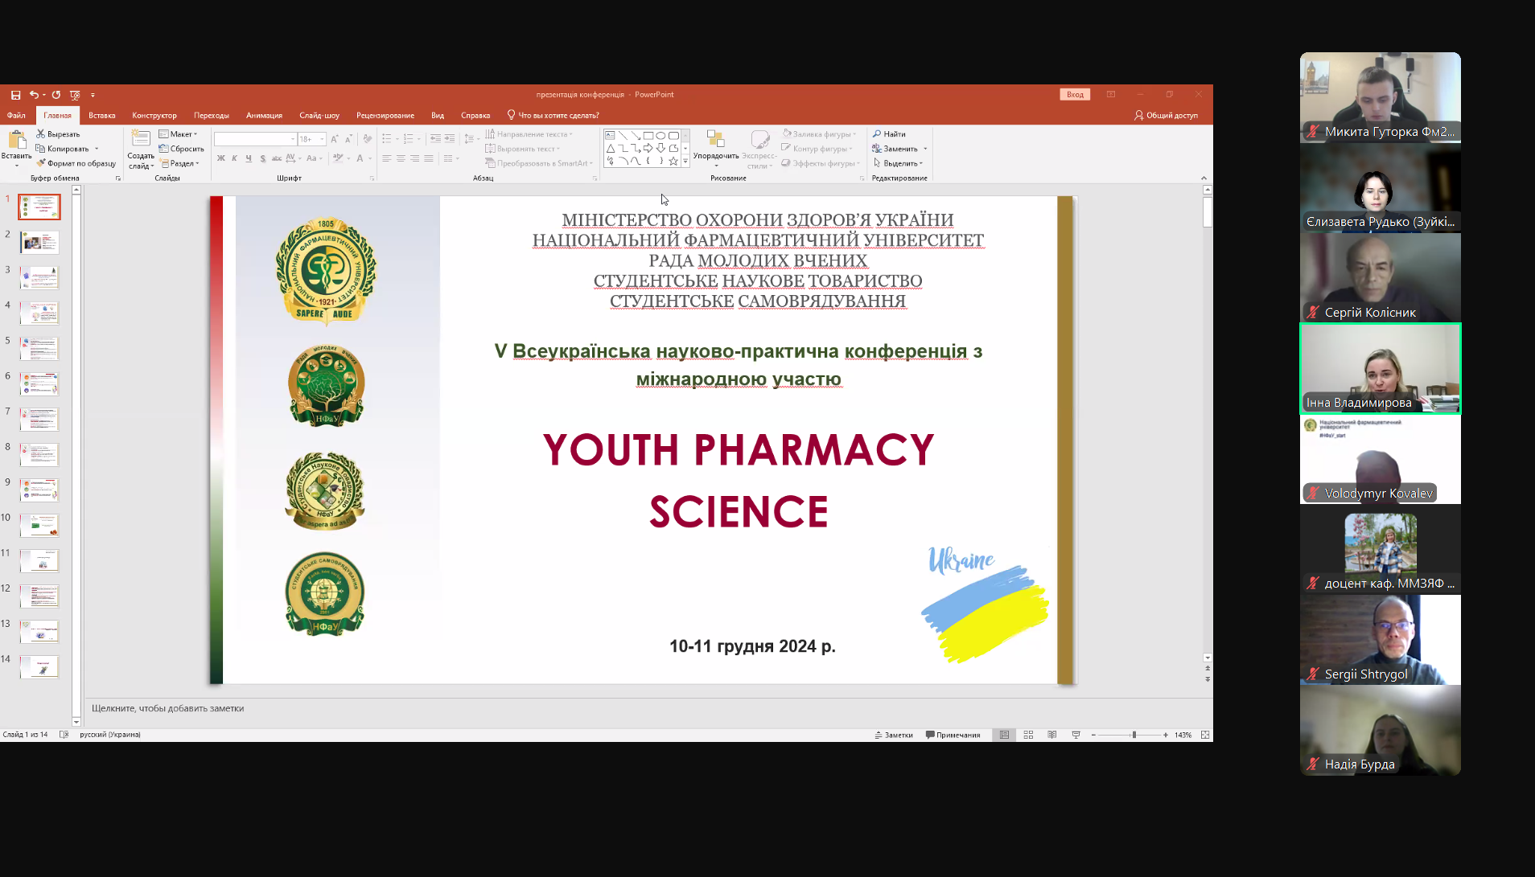Click the Общий доступ share button
Image resolution: width=1535 pixels, height=877 pixels.
[x=1166, y=116]
